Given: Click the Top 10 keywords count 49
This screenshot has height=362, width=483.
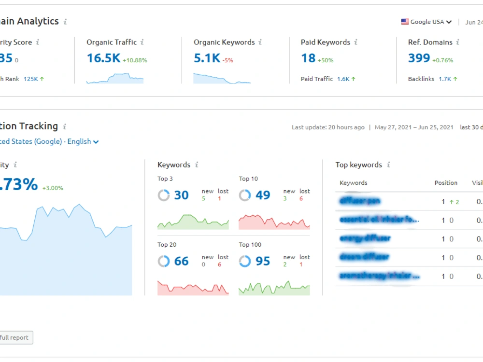Looking at the screenshot, I should [263, 195].
